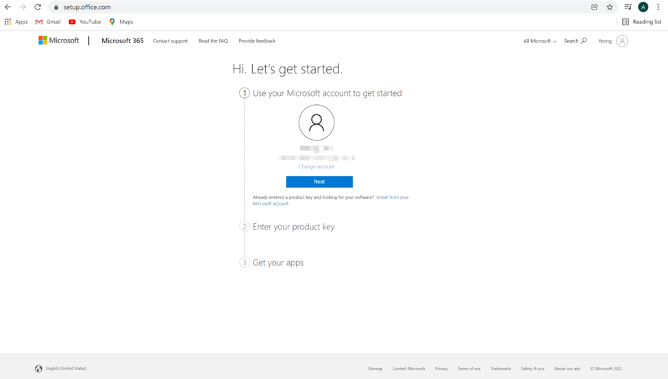The width and height of the screenshot is (668, 379).
Task: Open Read the FAQ
Action: tap(213, 41)
